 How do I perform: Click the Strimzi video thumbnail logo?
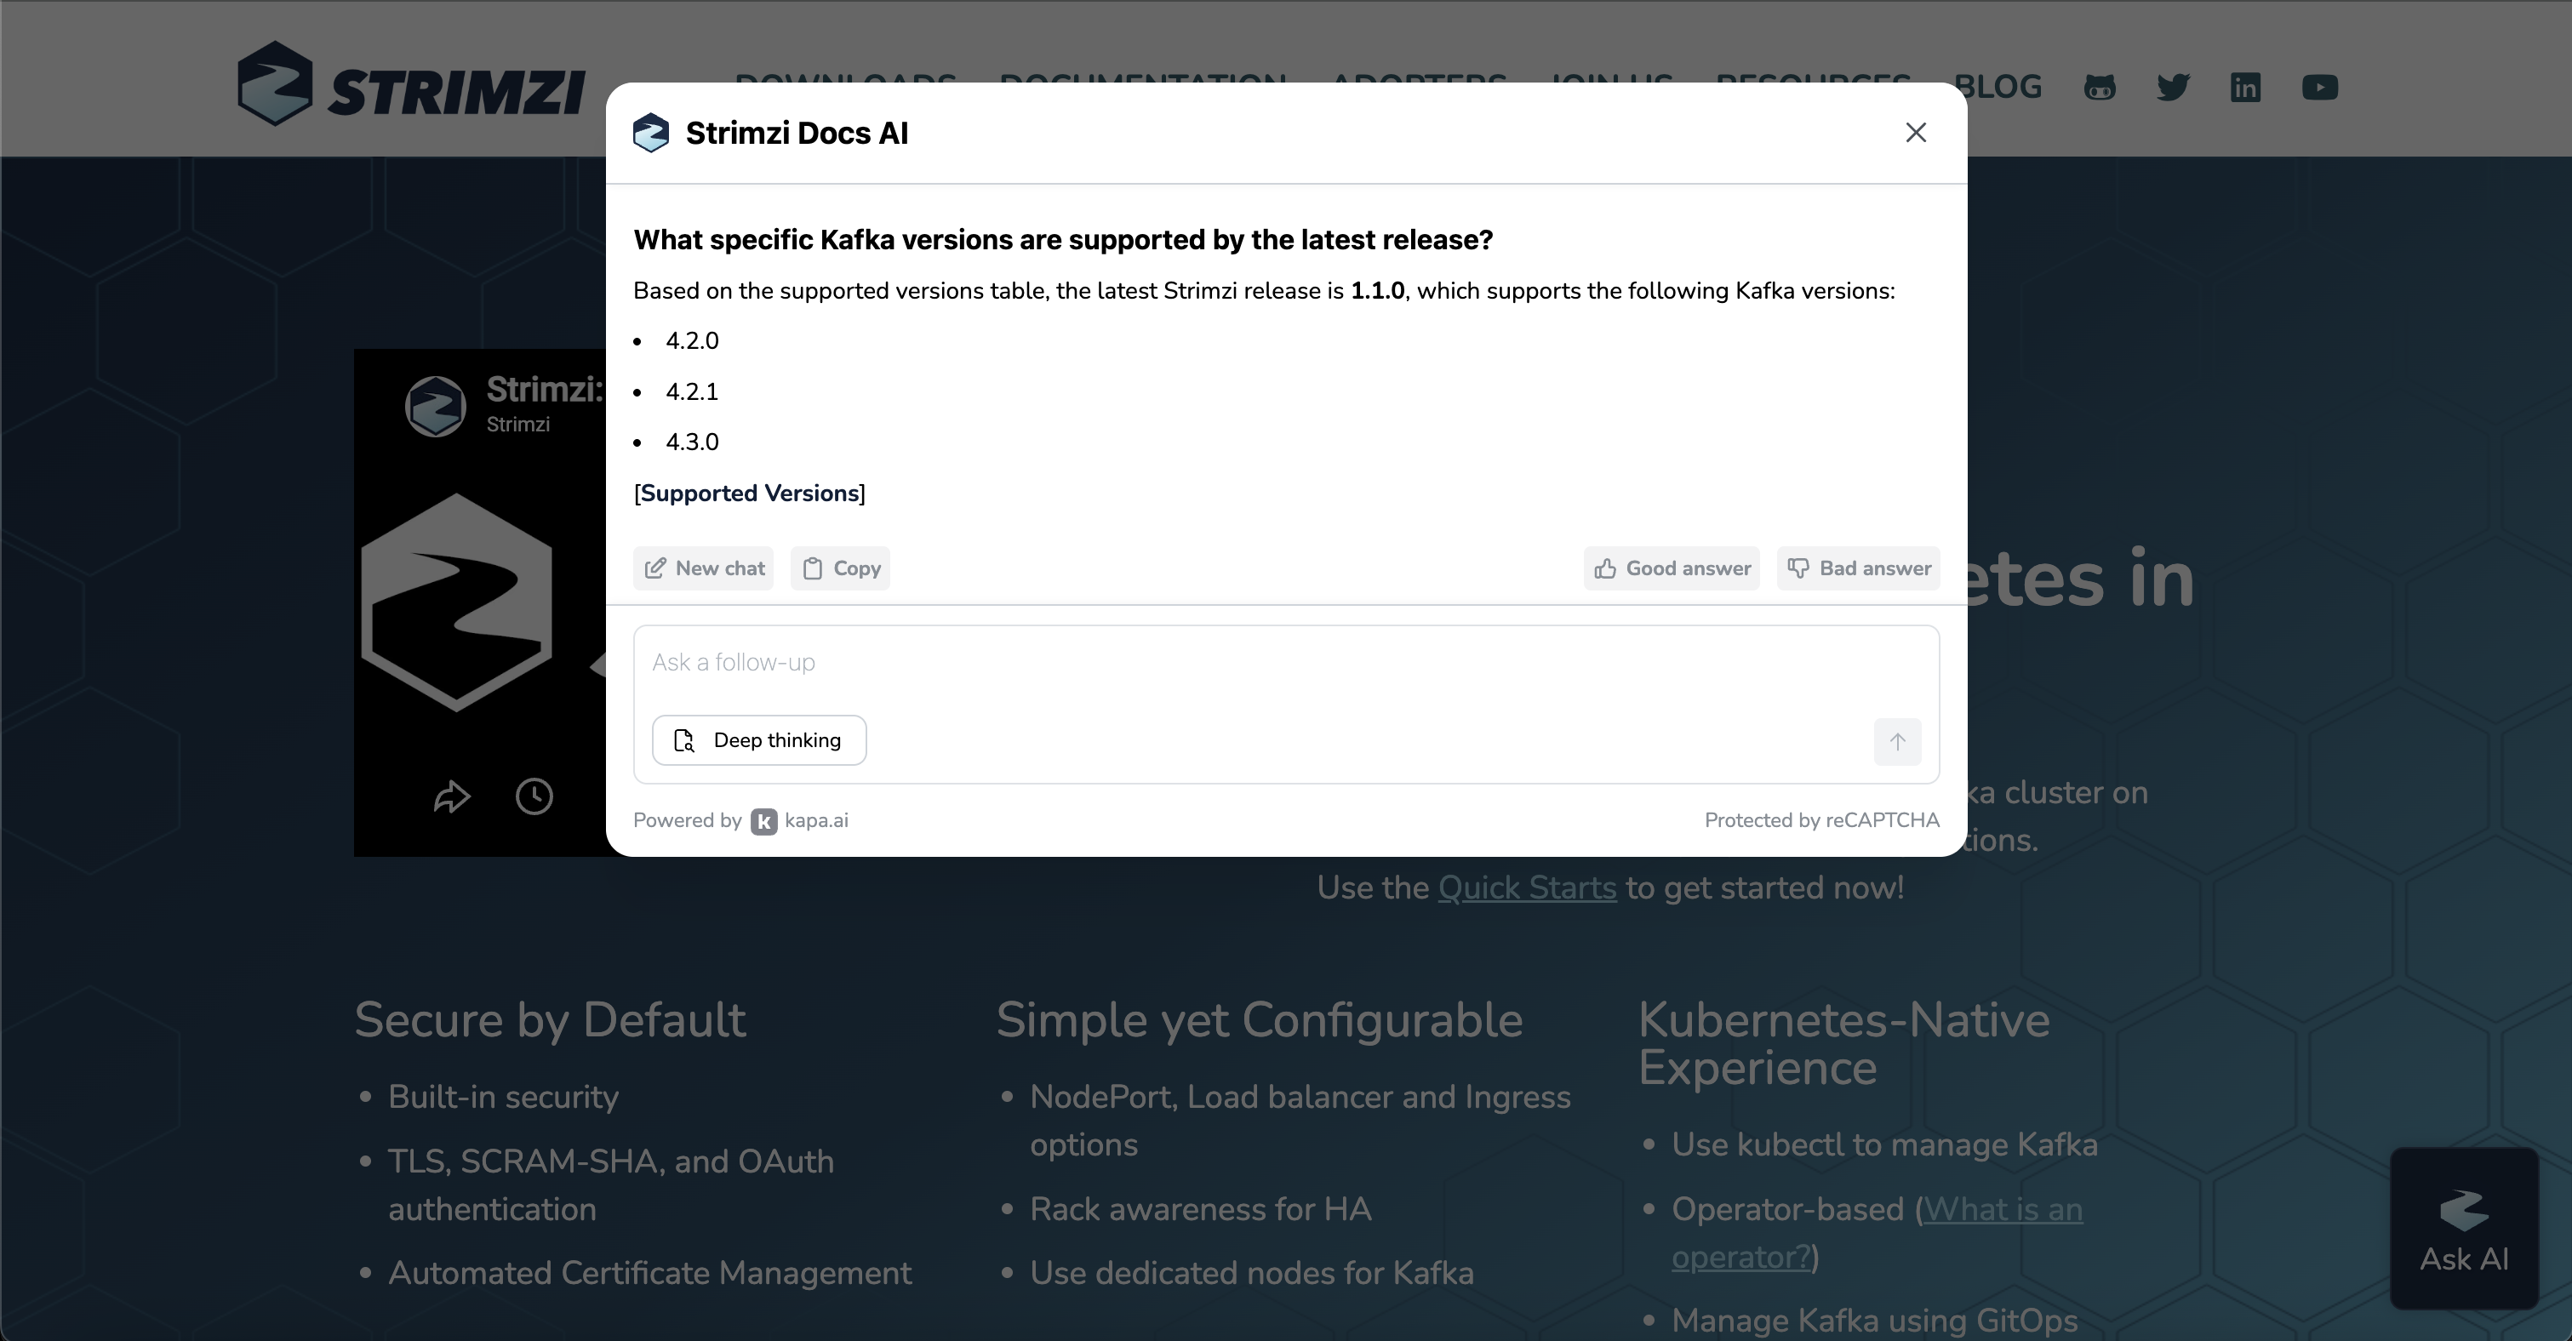(x=457, y=602)
